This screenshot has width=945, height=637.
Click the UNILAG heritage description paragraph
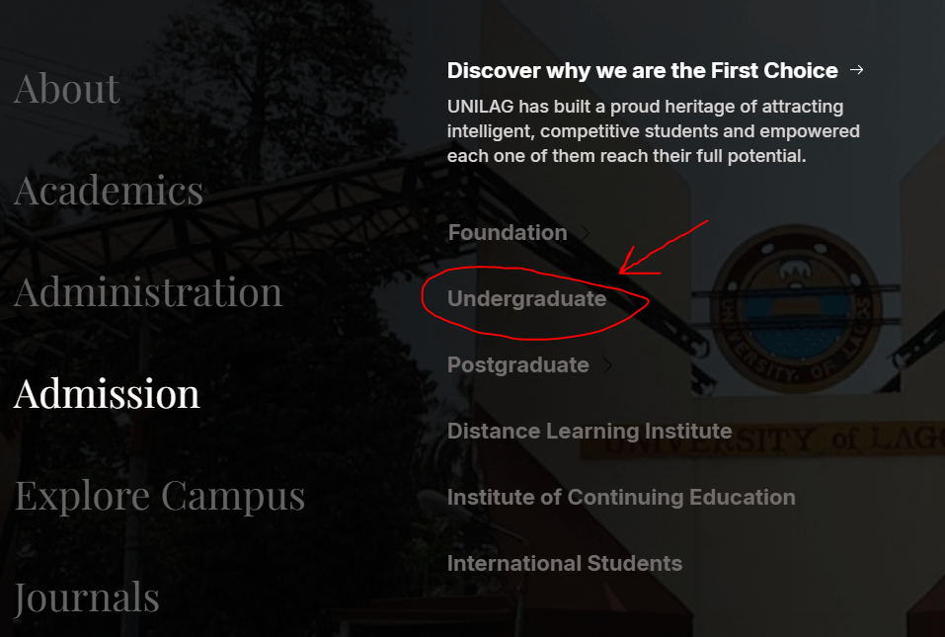pos(653,131)
